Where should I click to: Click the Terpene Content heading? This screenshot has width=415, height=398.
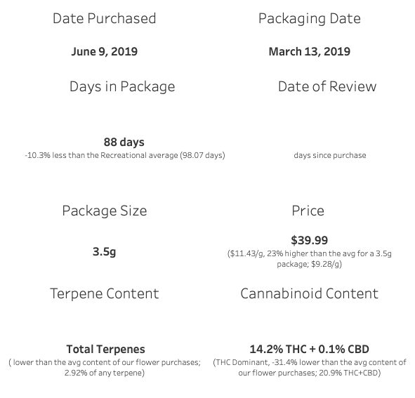pyautogui.click(x=105, y=293)
